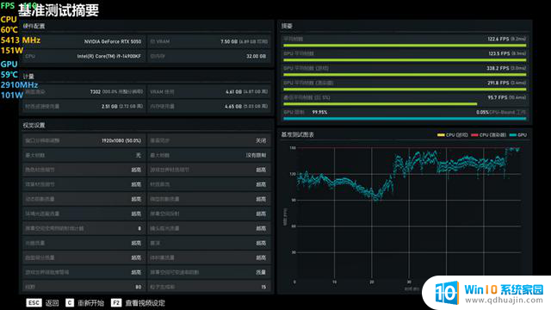The image size is (551, 310).
Task: Click the F2 key icon
Action: 116,302
